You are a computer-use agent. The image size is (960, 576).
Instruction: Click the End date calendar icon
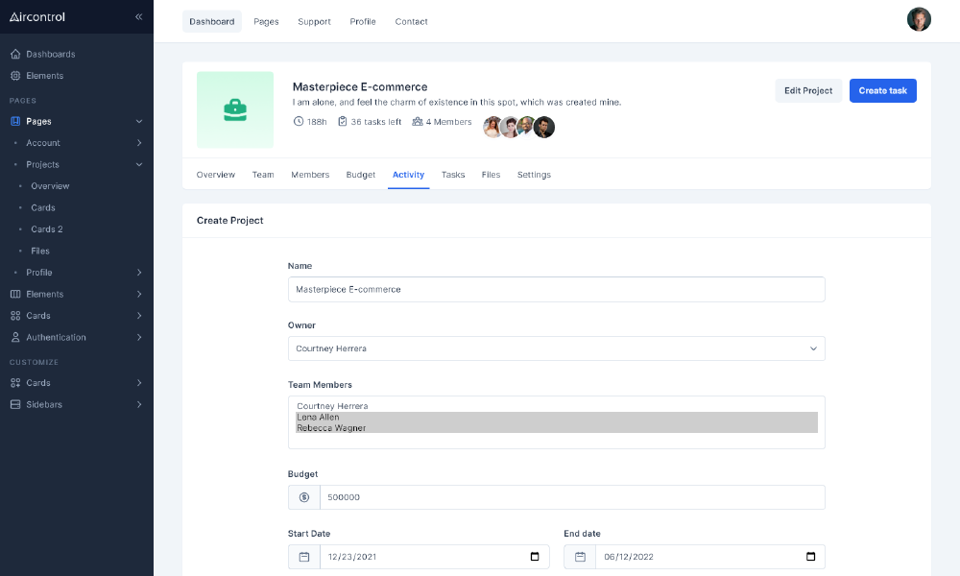pyautogui.click(x=580, y=557)
